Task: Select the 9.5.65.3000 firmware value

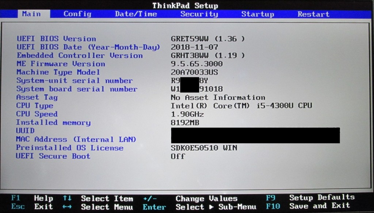Action: (197, 63)
